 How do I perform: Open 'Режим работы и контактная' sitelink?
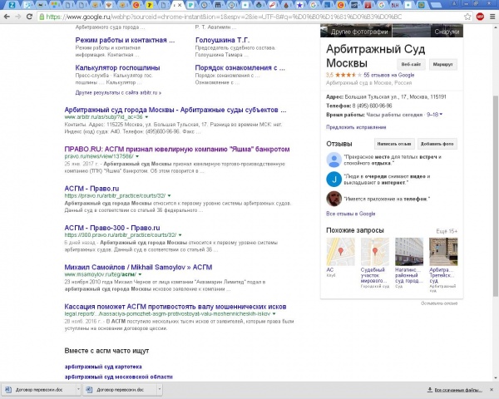[125, 40]
